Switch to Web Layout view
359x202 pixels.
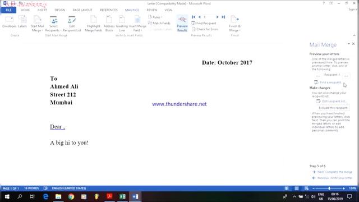[x=307, y=189]
